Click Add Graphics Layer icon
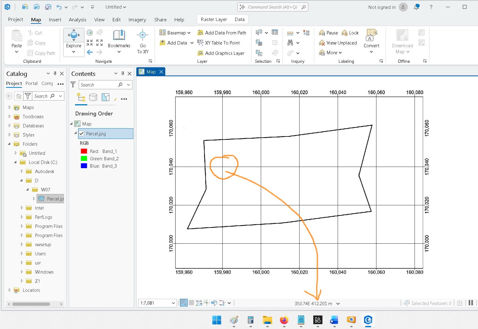Viewport: 478px width, 329px height. [x=200, y=53]
